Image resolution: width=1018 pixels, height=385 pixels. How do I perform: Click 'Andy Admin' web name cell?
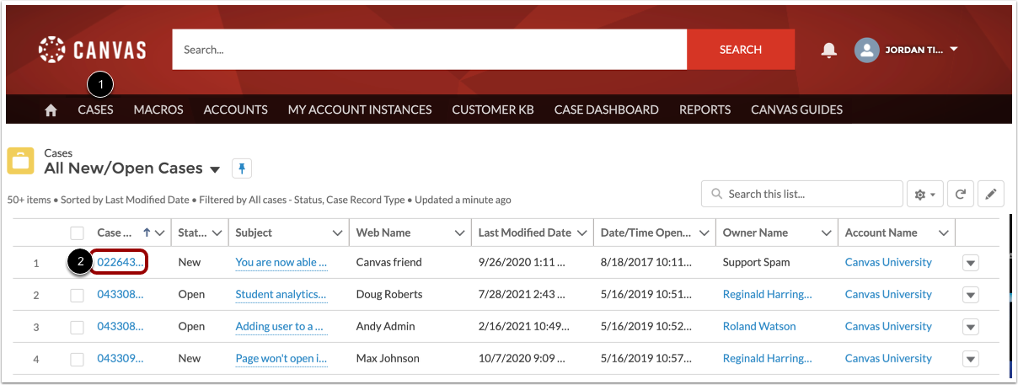[386, 326]
